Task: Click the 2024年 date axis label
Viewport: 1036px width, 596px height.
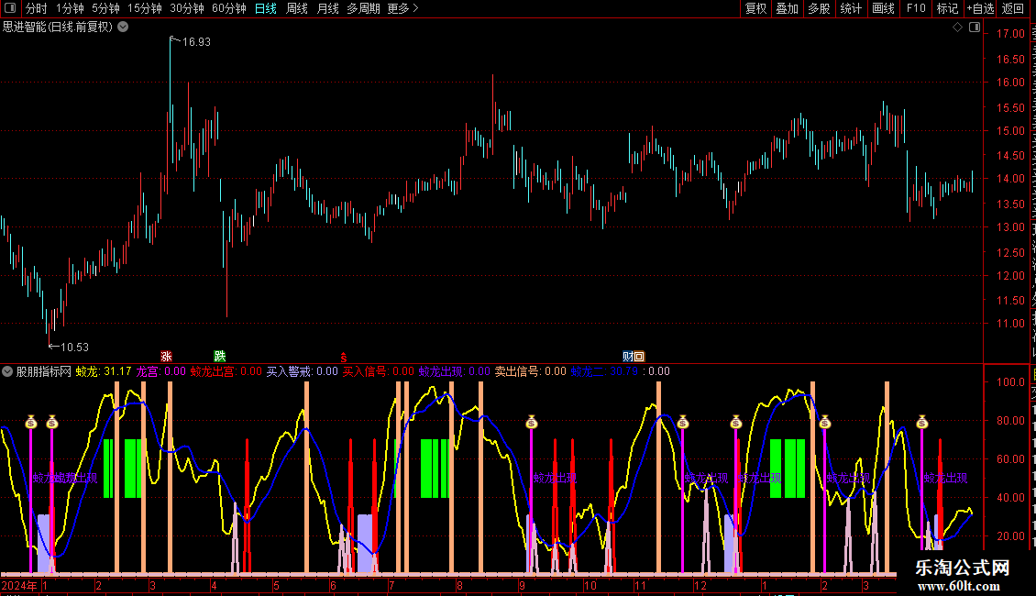Action: (x=19, y=585)
